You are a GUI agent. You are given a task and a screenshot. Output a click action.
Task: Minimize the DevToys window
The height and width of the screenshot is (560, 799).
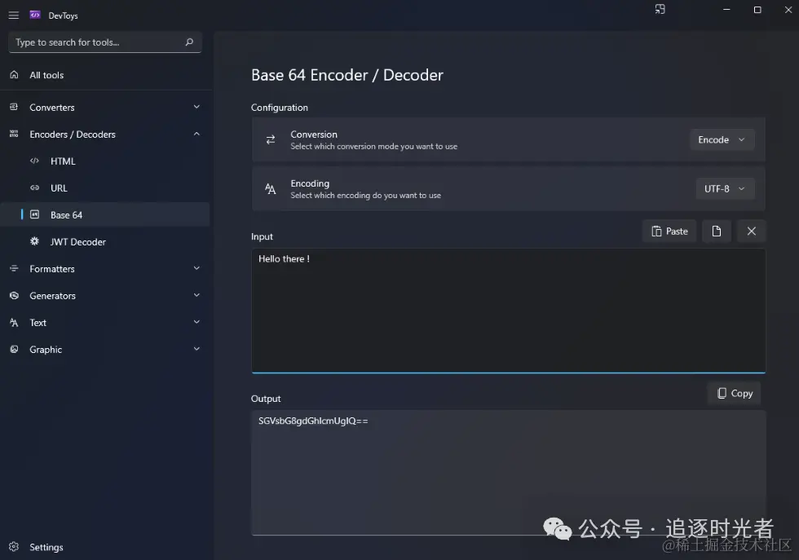pyautogui.click(x=726, y=10)
